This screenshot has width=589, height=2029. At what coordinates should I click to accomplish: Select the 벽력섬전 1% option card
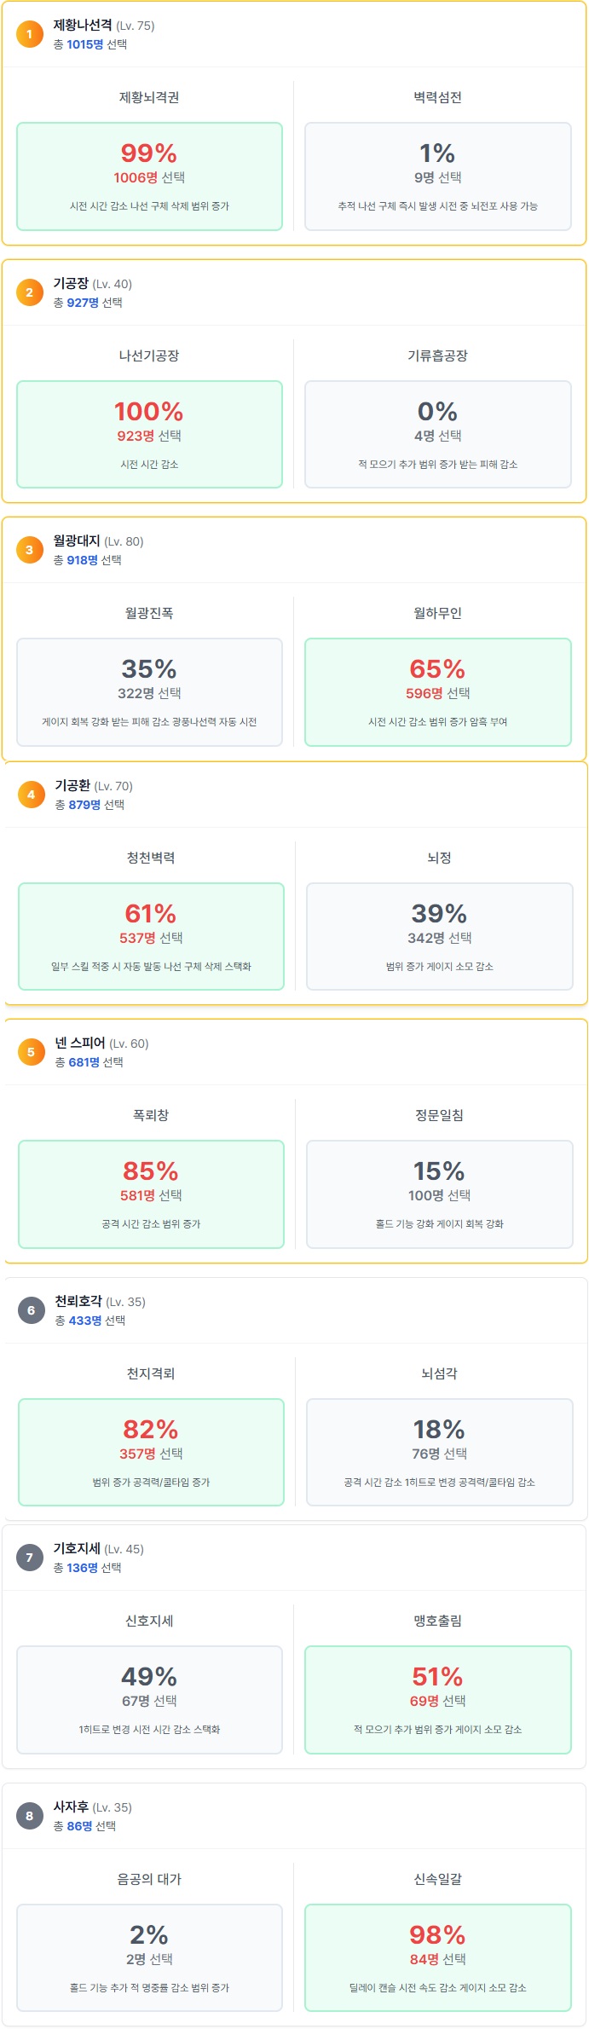point(437,176)
